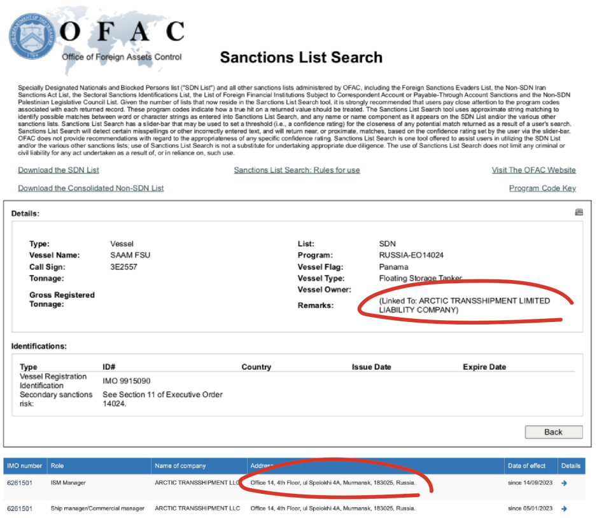This screenshot has height=518, width=597.
Task: Open details arrow for Ship manager/Commercial manager row
Action: click(565, 508)
